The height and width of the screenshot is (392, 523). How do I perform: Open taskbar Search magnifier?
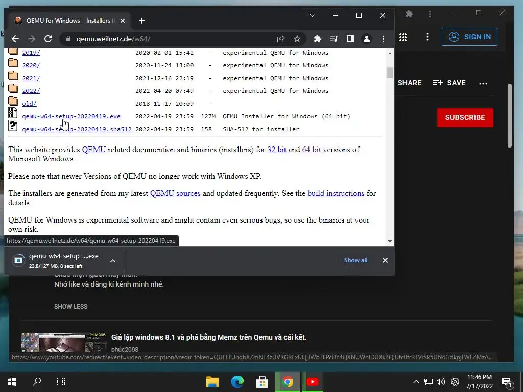click(37, 382)
